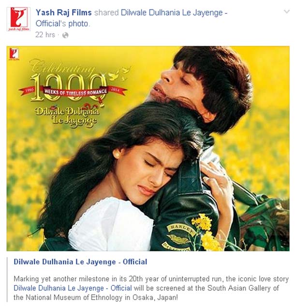Click the Osaka, Japan description paragraph
The height and width of the screenshot is (307, 295).
(x=151, y=288)
